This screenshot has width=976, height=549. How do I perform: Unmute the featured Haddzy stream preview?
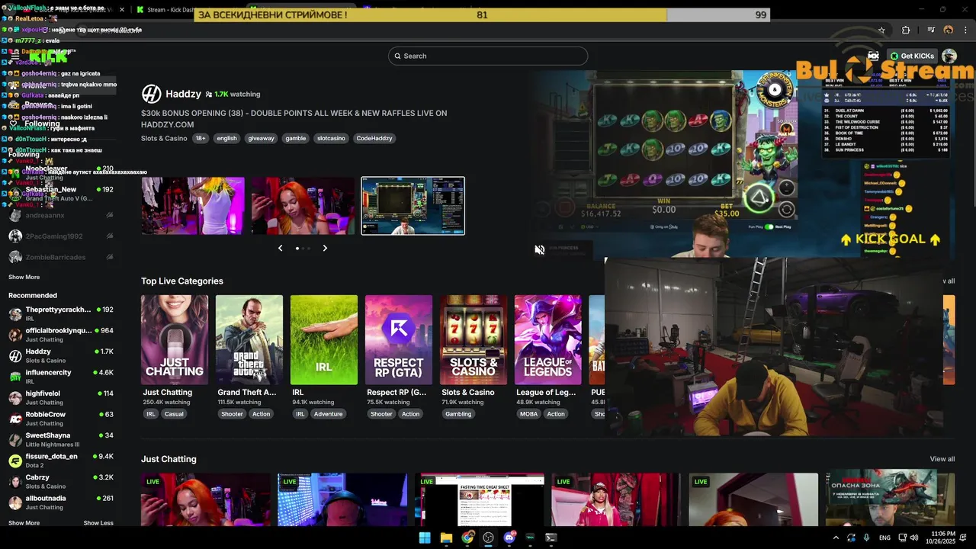(539, 249)
